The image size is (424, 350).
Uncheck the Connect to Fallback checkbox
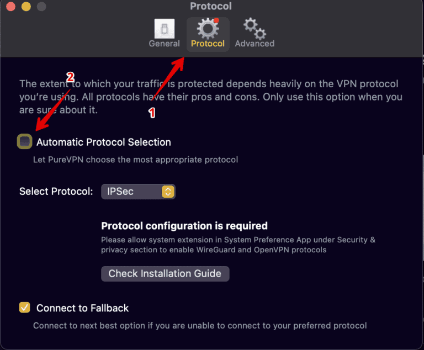click(24, 307)
